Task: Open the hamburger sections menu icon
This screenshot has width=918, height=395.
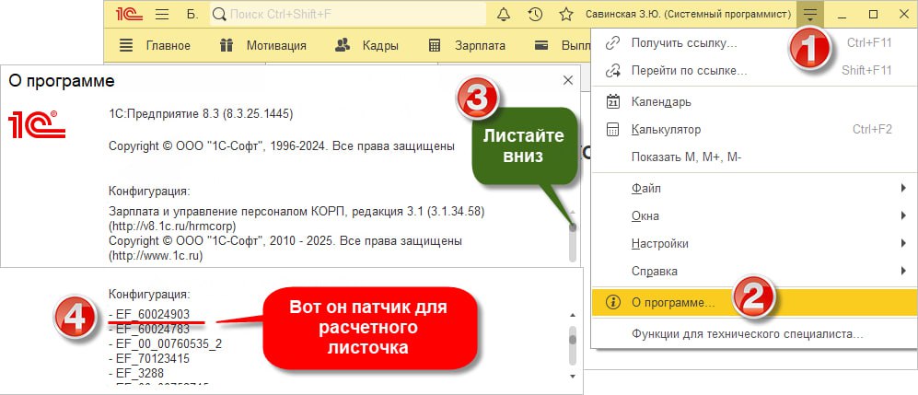Action: coord(162,15)
